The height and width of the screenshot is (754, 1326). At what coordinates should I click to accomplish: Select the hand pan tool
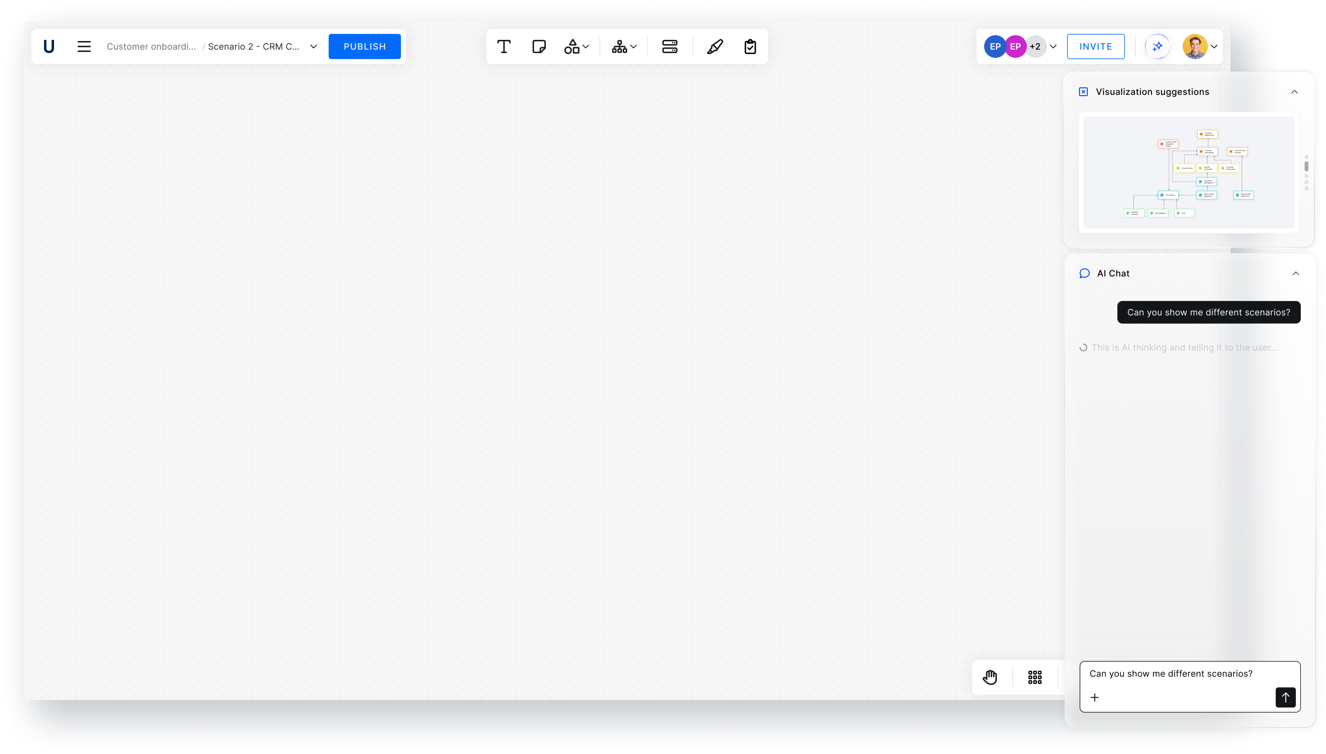point(989,677)
